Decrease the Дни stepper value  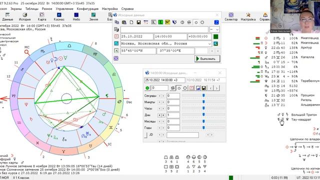(x=159, y=115)
